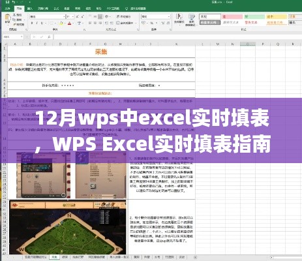302x261 pixels.
Task: Click the Center horizontally icon
Action: point(95,23)
